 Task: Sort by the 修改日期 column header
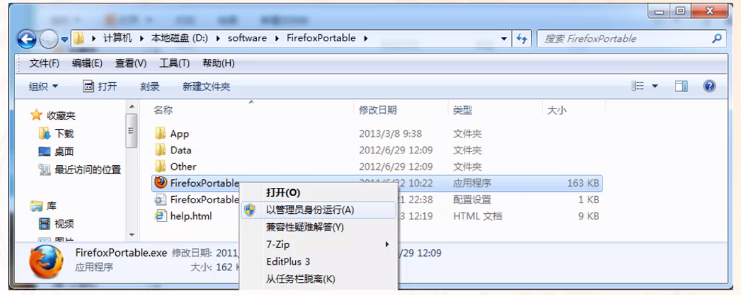(x=378, y=110)
